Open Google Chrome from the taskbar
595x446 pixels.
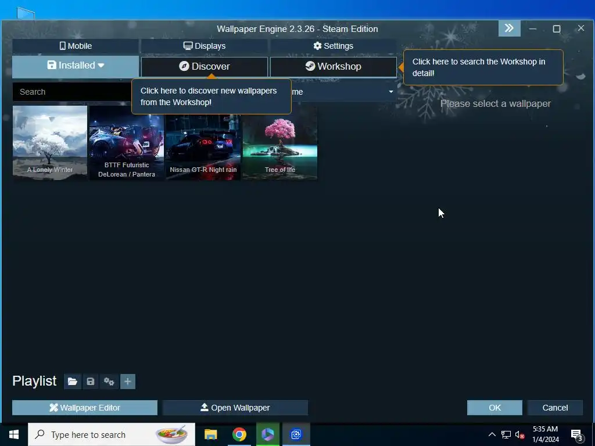click(239, 434)
